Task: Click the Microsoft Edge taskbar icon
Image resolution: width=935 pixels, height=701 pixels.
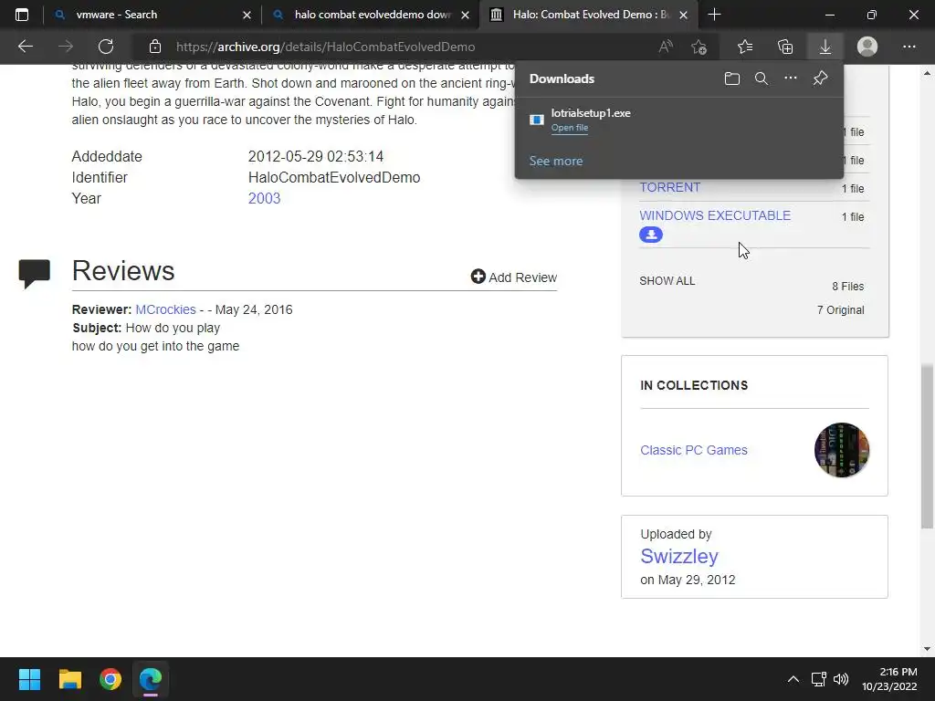Action: [151, 679]
